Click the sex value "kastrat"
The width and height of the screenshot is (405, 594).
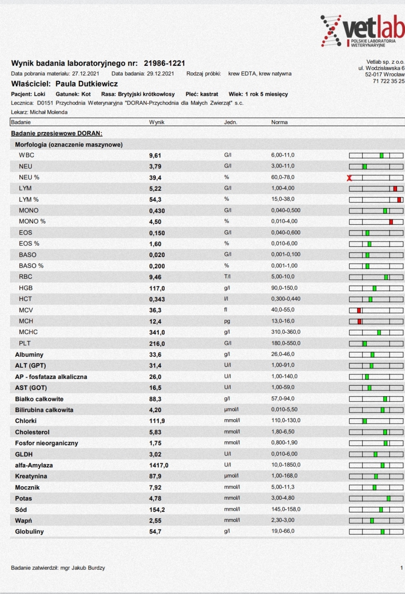[x=209, y=94]
